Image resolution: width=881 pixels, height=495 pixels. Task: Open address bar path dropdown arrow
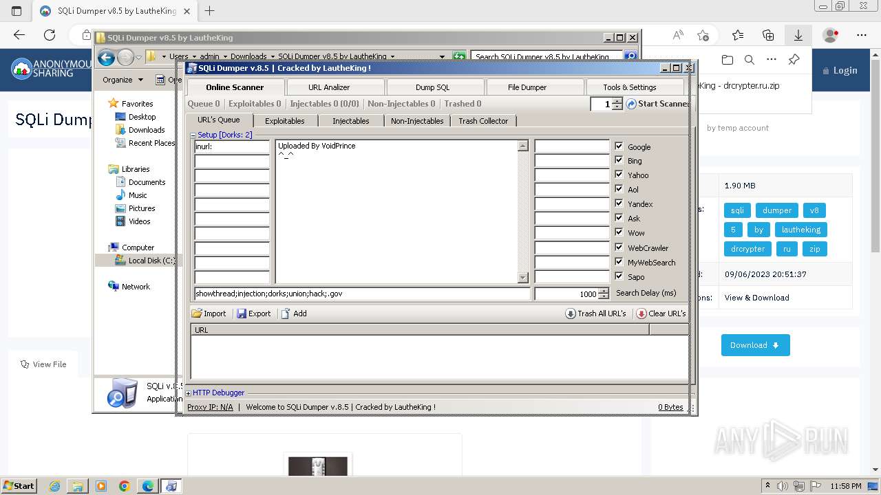point(442,57)
